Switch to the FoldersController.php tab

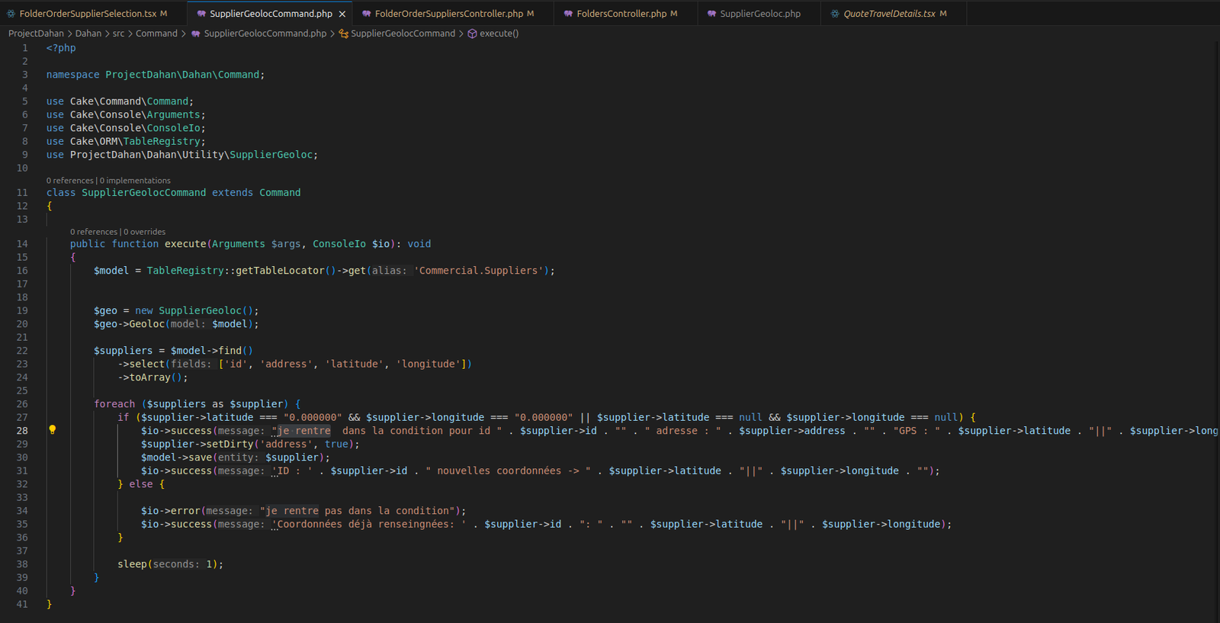(x=621, y=14)
